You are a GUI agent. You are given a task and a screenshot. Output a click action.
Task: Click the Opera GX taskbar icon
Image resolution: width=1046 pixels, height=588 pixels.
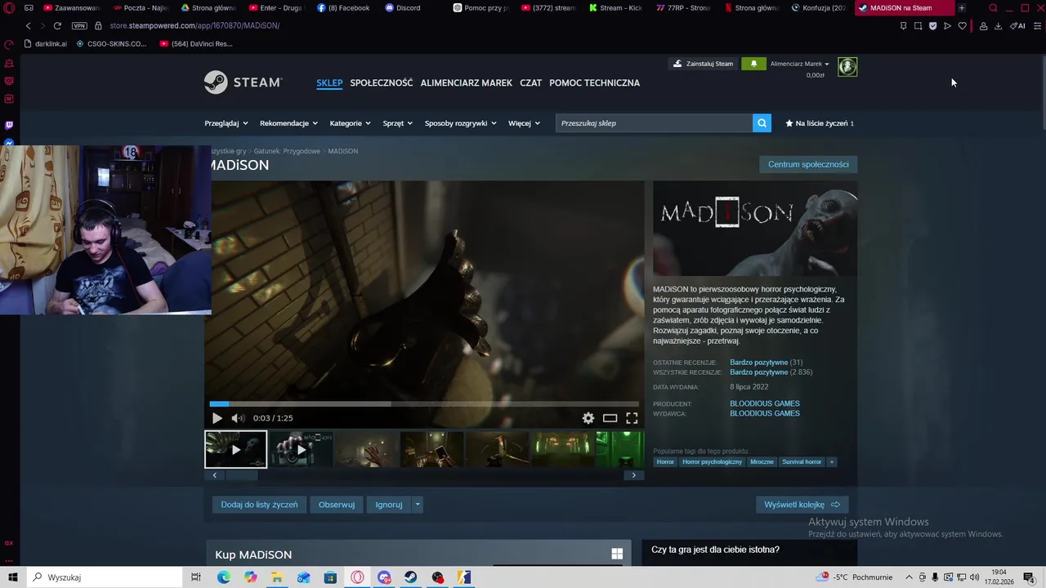tap(357, 577)
